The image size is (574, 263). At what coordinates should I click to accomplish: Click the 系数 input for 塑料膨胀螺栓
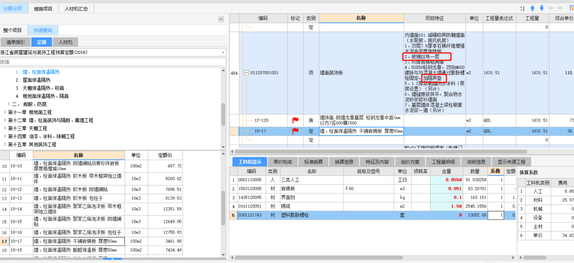[x=495, y=215]
